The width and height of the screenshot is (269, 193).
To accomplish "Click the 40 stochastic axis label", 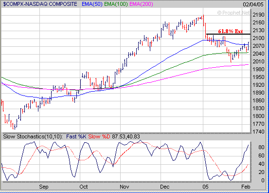I will [x=261, y=164].
